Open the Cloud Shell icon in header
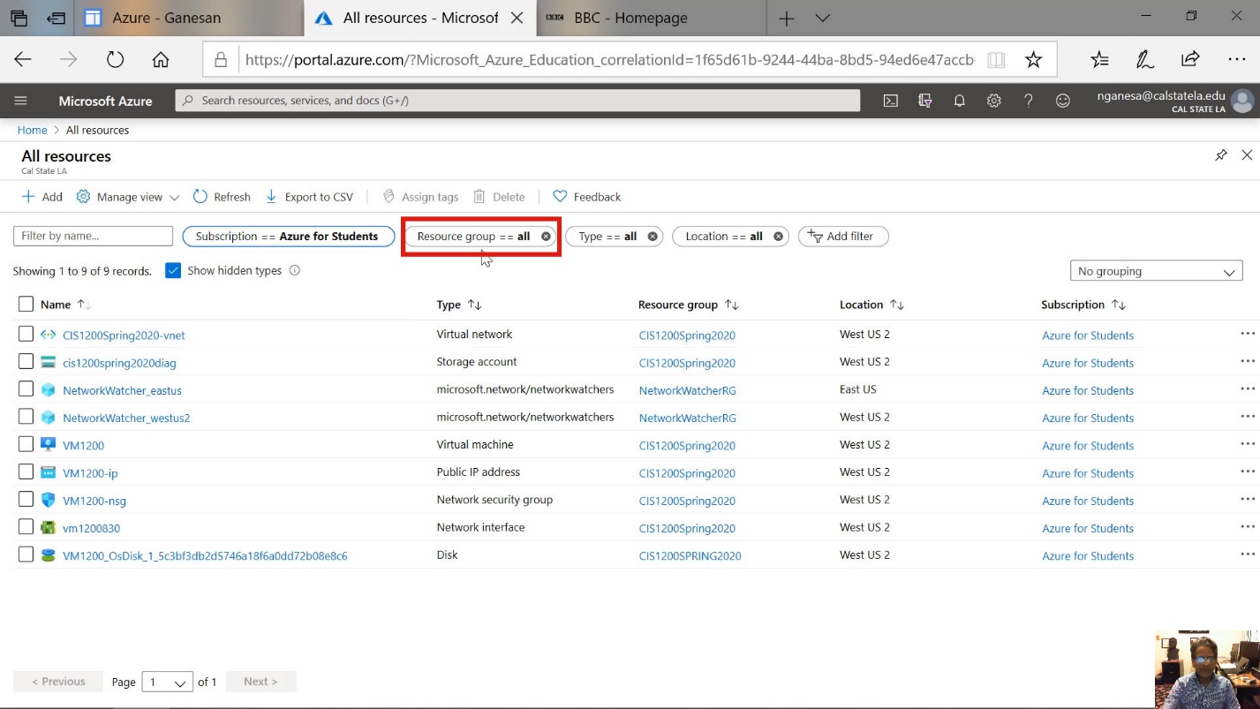1260x709 pixels. [891, 101]
